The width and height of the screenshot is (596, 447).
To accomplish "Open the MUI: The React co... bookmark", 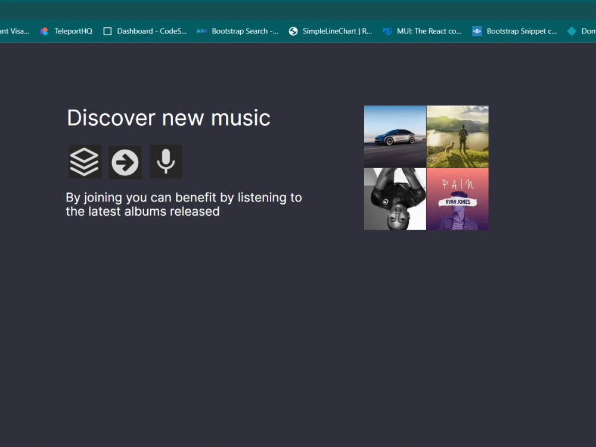I will (x=423, y=31).
